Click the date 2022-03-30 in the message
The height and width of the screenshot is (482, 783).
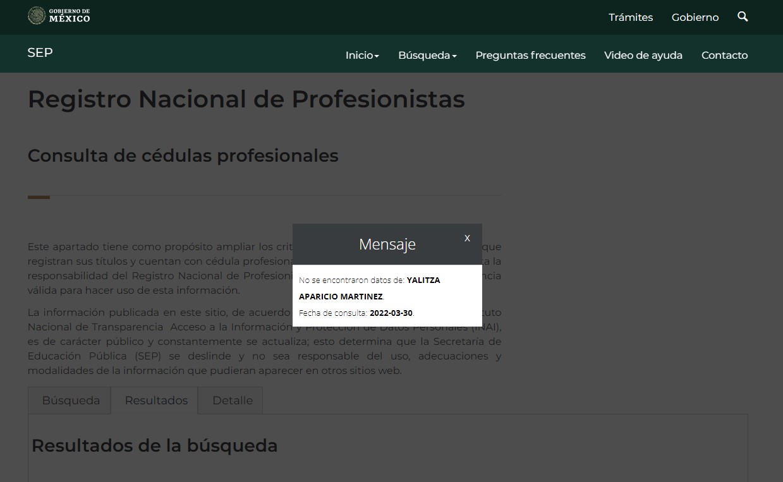391,313
